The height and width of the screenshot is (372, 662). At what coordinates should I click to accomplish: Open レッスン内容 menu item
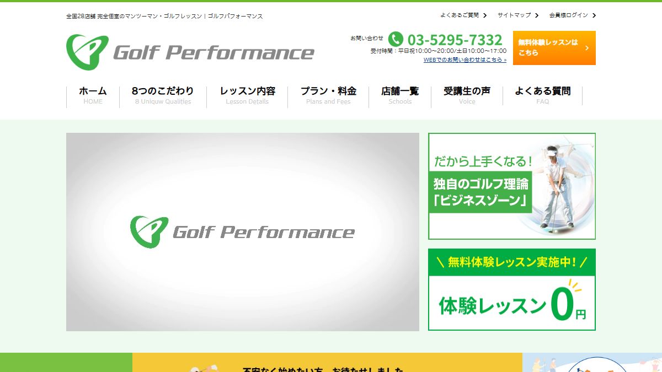[247, 95]
